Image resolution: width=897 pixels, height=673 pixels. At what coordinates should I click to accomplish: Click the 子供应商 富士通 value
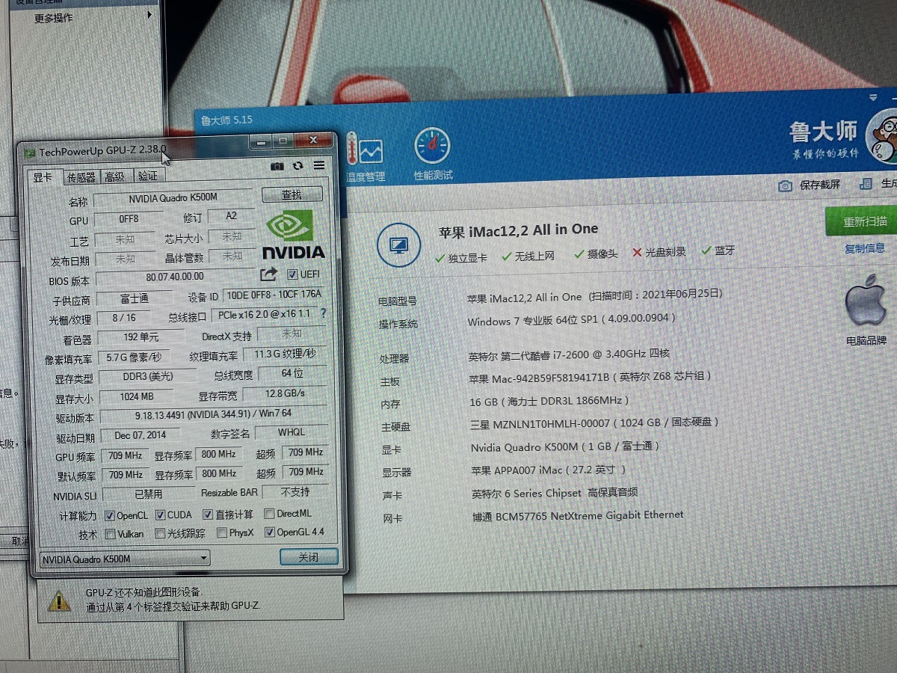coord(135,298)
